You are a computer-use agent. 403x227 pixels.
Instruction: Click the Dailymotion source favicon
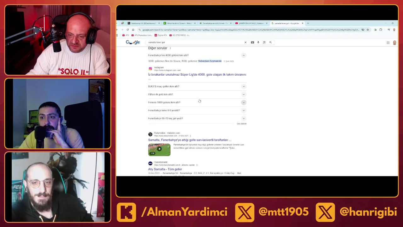tap(150, 134)
